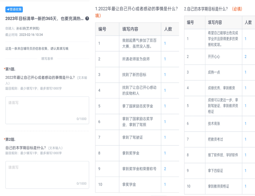Click the count link for 所遇老师皆为良师
This screenshot has width=255, height=196.
[165, 59]
